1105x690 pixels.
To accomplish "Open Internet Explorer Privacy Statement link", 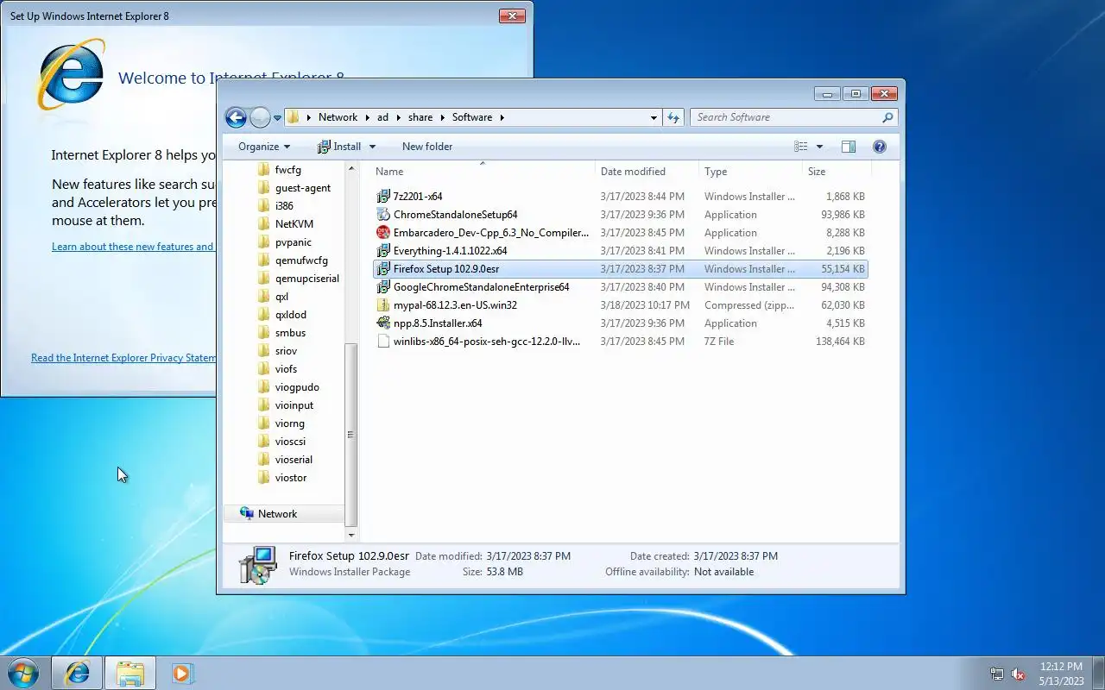I will tap(123, 358).
